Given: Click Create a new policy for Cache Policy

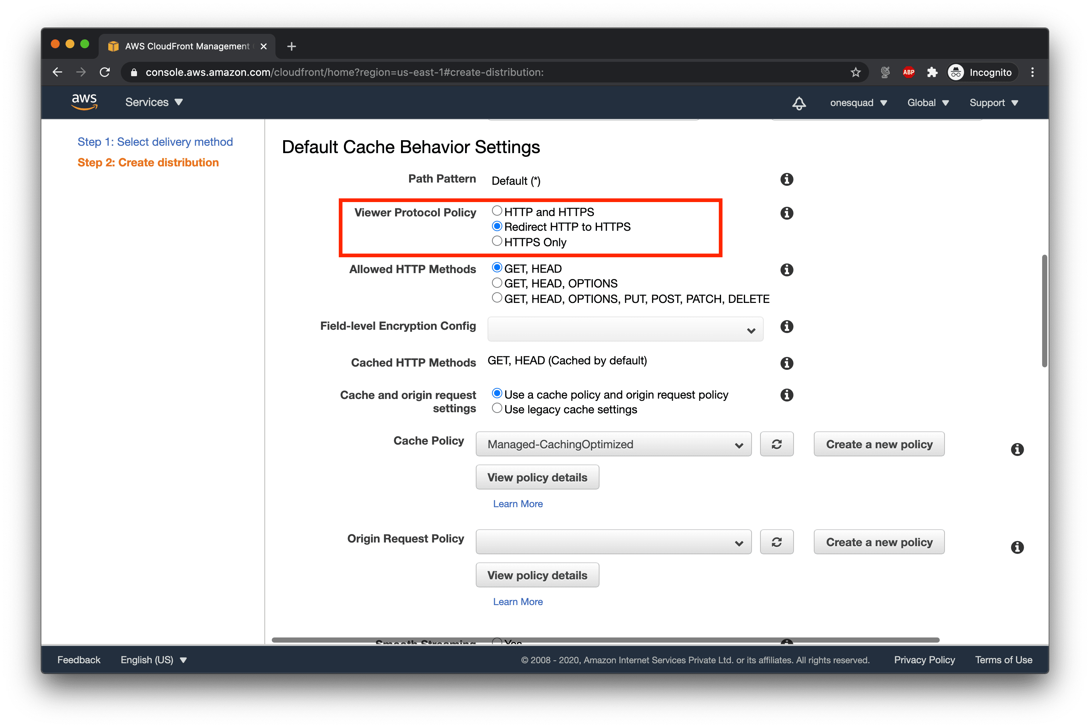Looking at the screenshot, I should point(878,444).
